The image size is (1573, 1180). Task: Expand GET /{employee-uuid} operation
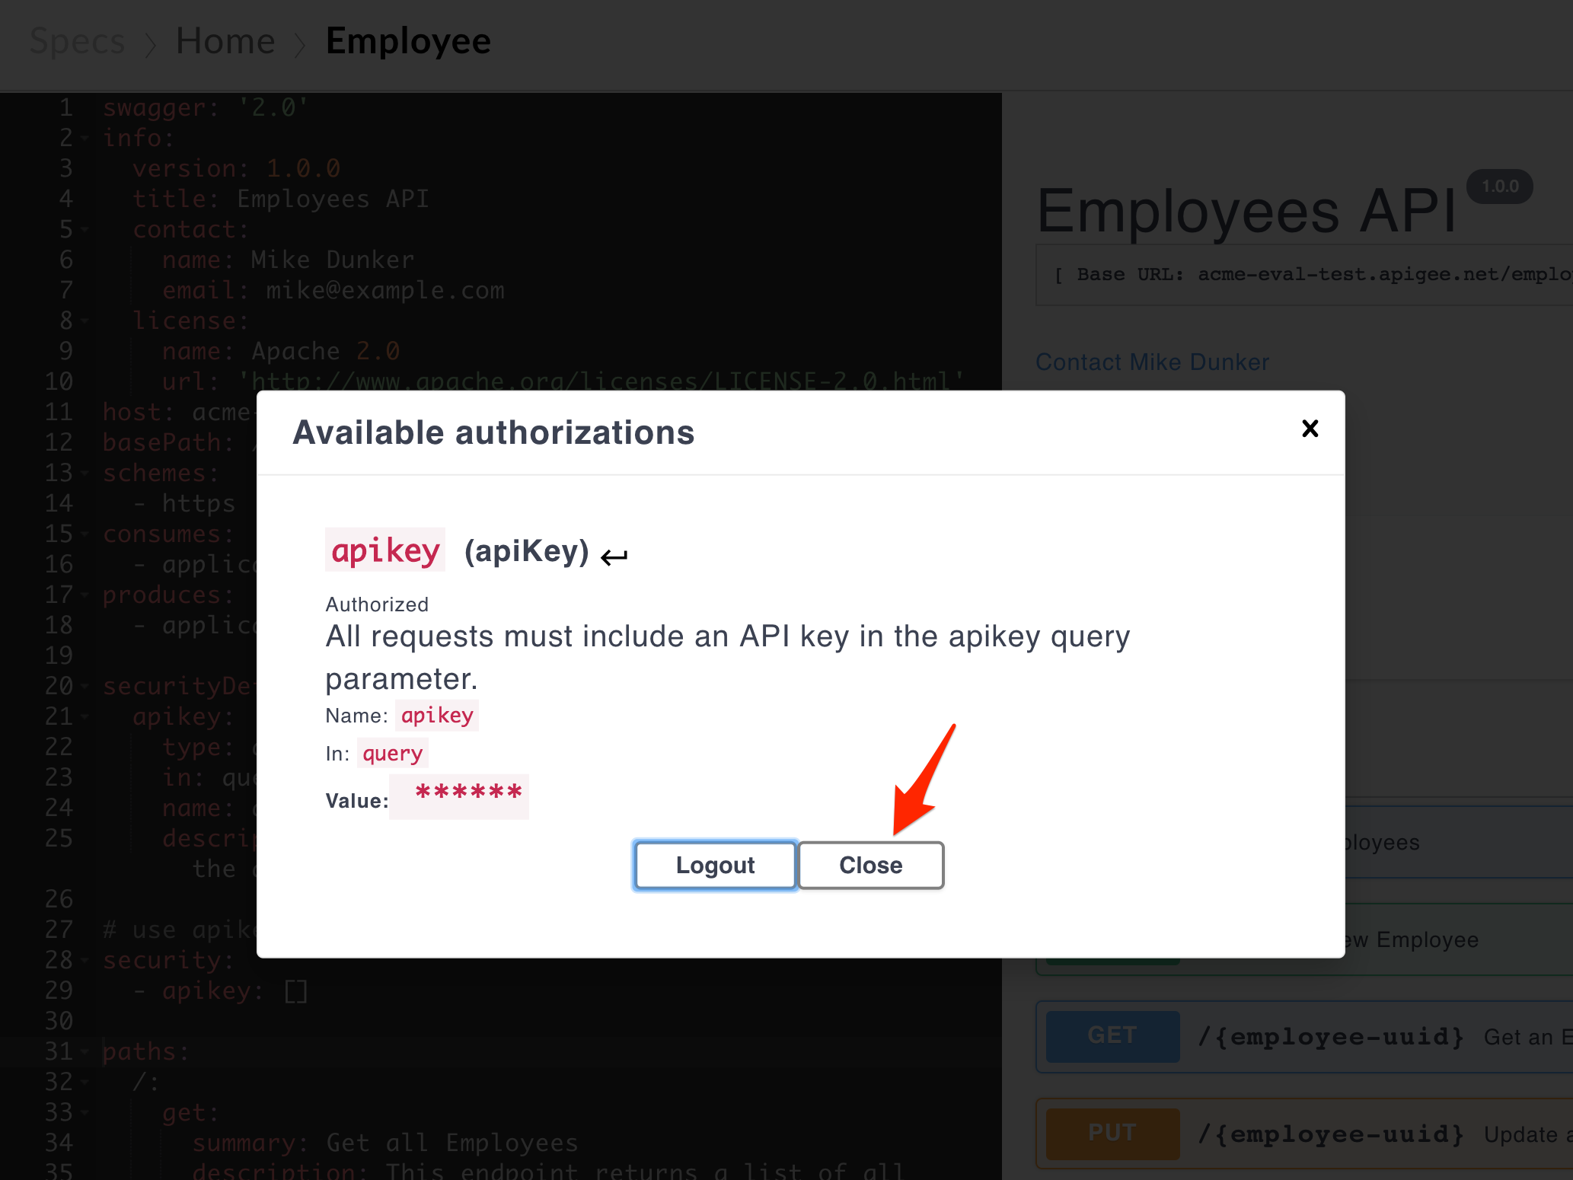coord(1303,1037)
